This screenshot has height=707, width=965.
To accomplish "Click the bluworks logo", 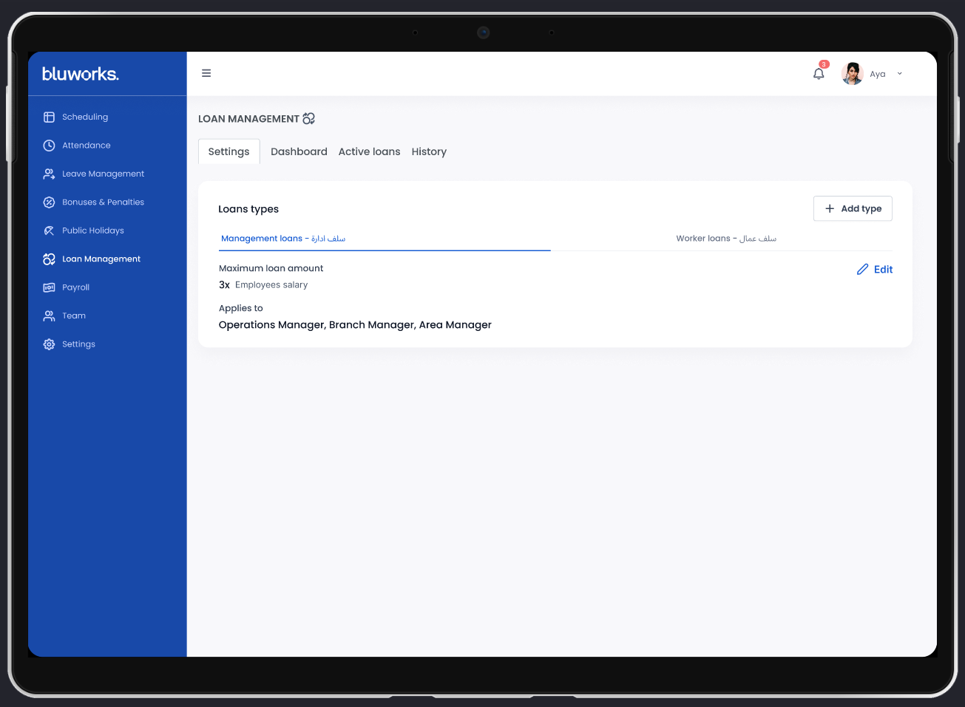I will pos(81,74).
